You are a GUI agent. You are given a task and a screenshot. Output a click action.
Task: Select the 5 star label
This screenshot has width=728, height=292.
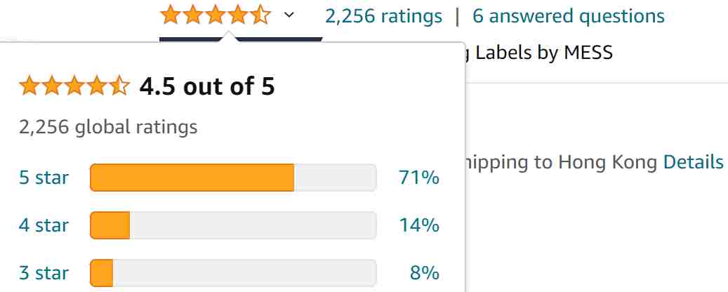pyautogui.click(x=44, y=178)
